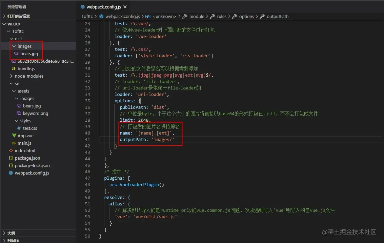The width and height of the screenshot is (384, 243).
Task: Open the 1ofttc breadcrumb segment
Action: pyautogui.click(x=87, y=16)
